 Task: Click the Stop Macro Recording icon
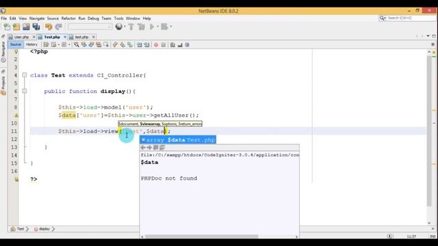[x=164, y=44]
